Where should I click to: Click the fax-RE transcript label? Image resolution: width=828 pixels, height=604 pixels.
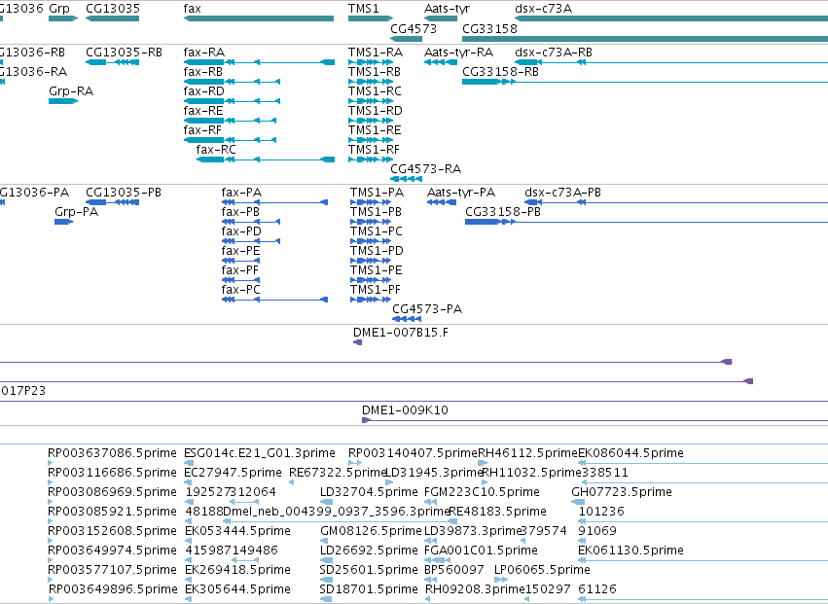click(203, 111)
